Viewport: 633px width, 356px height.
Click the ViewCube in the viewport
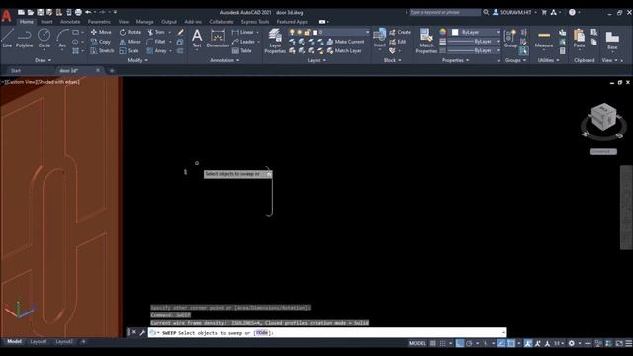pyautogui.click(x=603, y=117)
